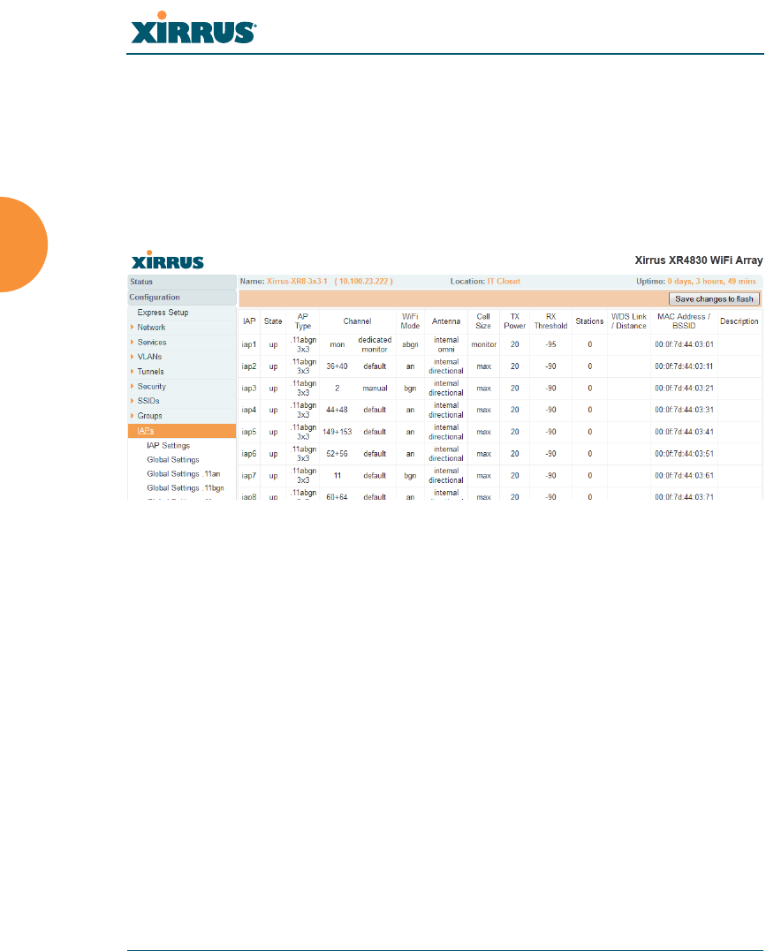Viewport: 766px width, 951px height.
Task: Click the array name Xirrus-XR8-3x3-1
Action: pos(297,282)
